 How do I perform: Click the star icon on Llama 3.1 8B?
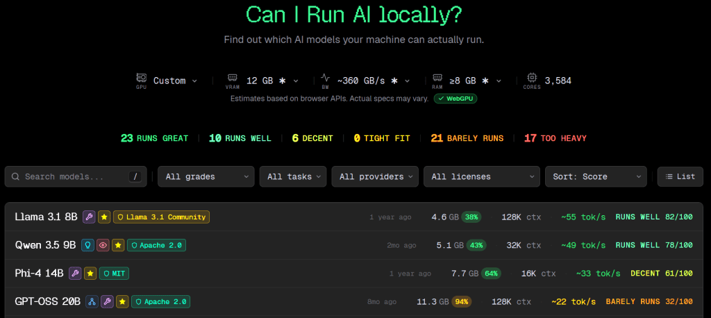[104, 217]
